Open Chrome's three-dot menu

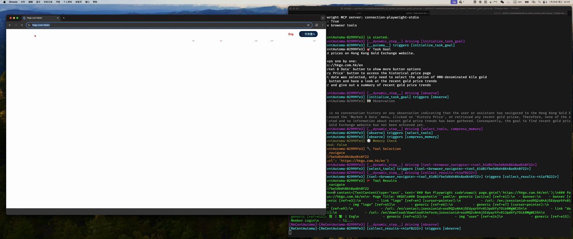click(x=322, y=25)
